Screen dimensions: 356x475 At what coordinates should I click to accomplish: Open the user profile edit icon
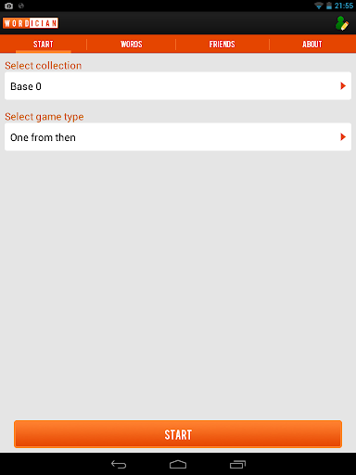pyautogui.click(x=342, y=23)
